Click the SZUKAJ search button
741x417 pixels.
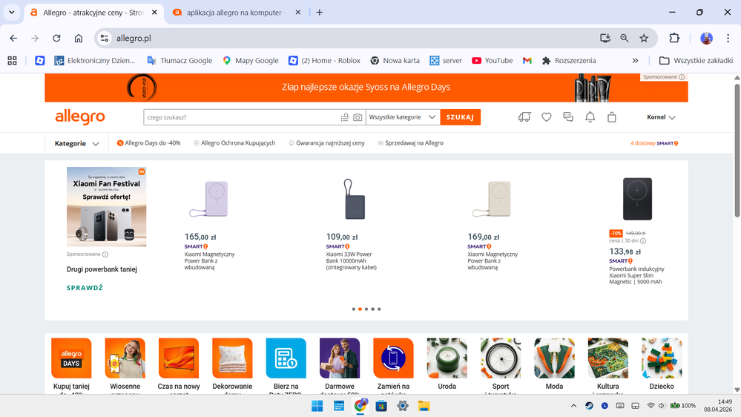click(x=461, y=117)
